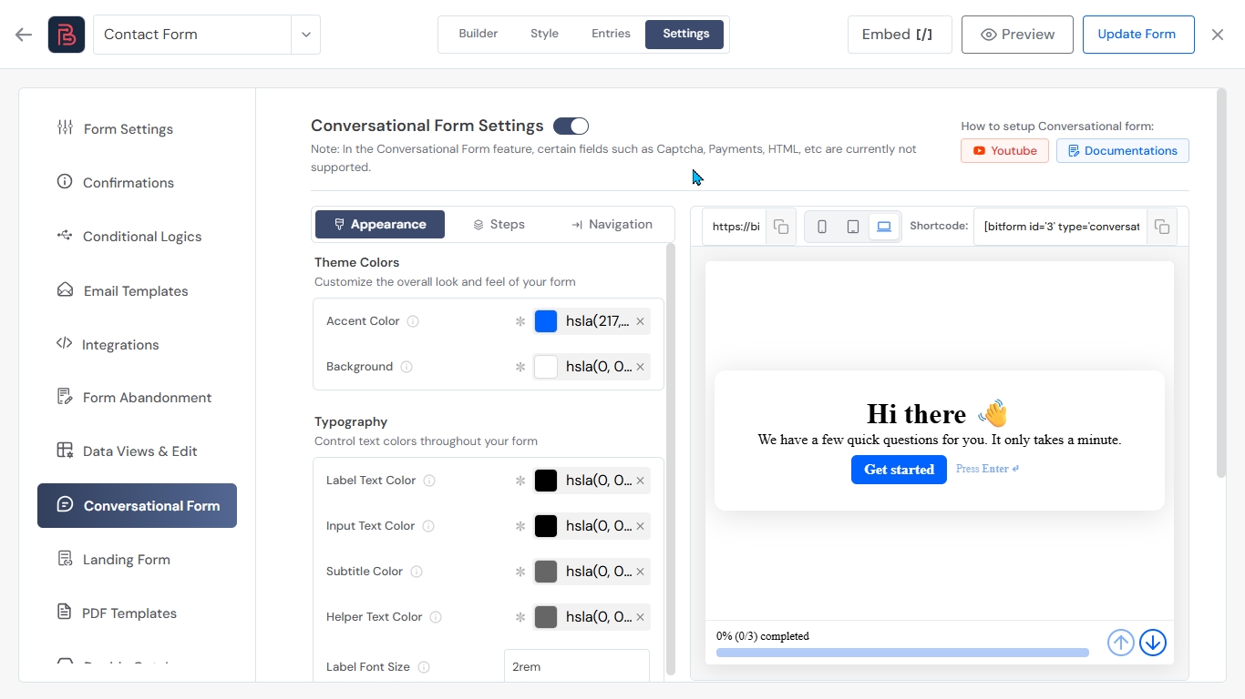Click Get started in the form preview
This screenshot has height=699, width=1245.
pyautogui.click(x=899, y=470)
